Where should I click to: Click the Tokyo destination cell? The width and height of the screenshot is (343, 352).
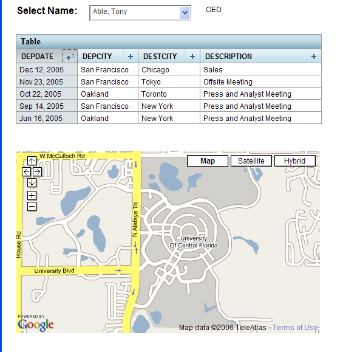(169, 81)
